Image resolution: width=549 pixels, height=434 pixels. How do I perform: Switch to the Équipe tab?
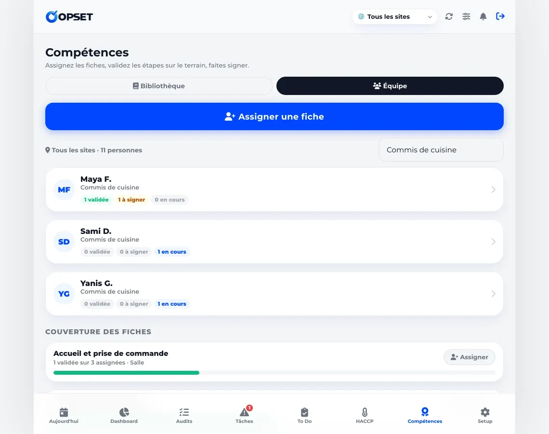click(x=390, y=86)
